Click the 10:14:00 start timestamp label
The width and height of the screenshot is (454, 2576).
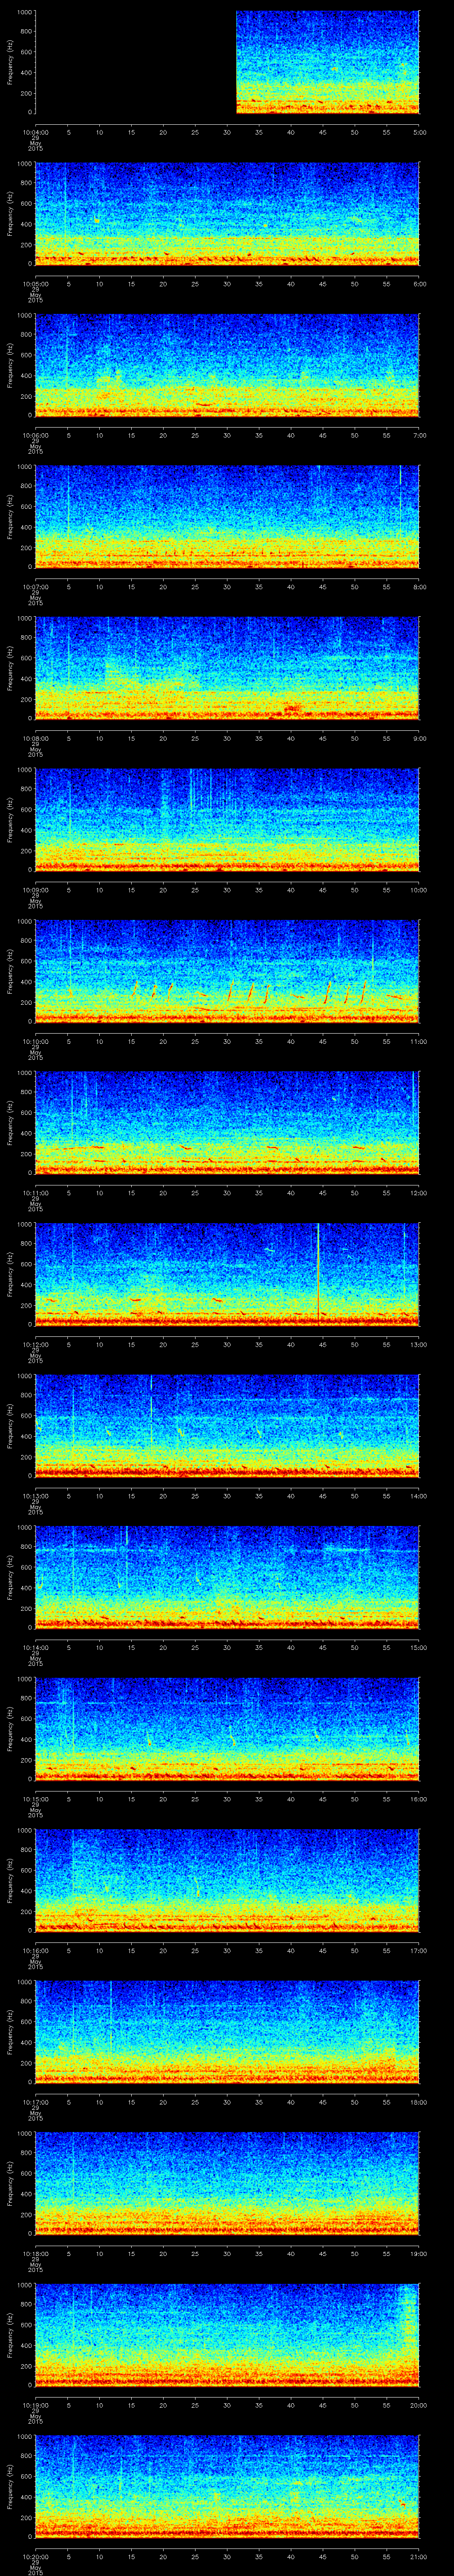pyautogui.click(x=35, y=1647)
